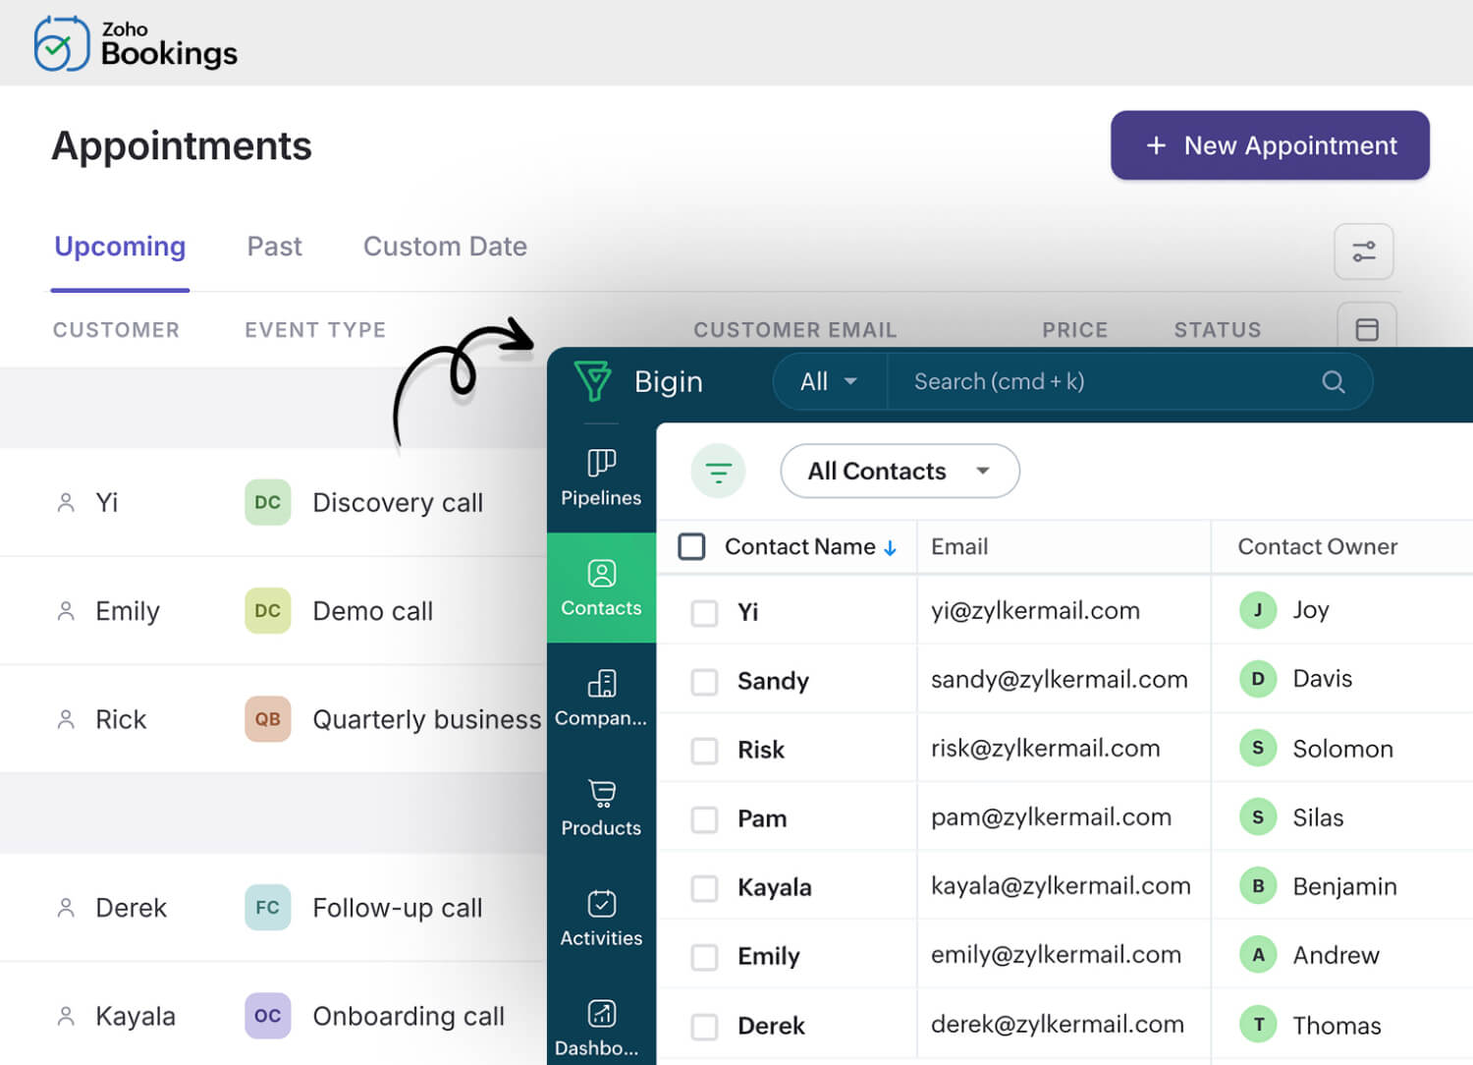Click email kayala@zylkermail.com
This screenshot has height=1065, width=1473.
(1061, 886)
